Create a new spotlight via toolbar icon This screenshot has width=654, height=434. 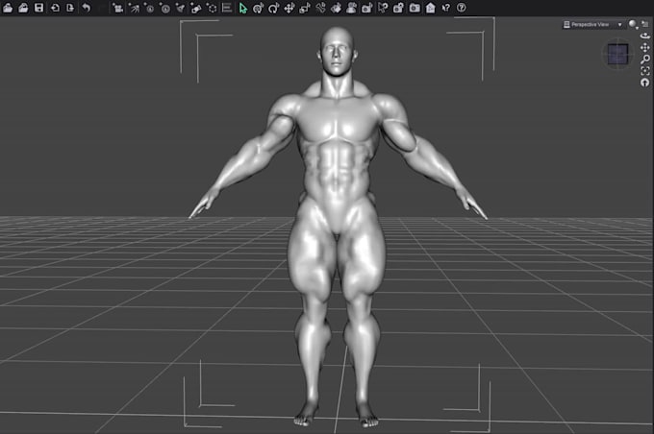pyautogui.click(x=134, y=8)
